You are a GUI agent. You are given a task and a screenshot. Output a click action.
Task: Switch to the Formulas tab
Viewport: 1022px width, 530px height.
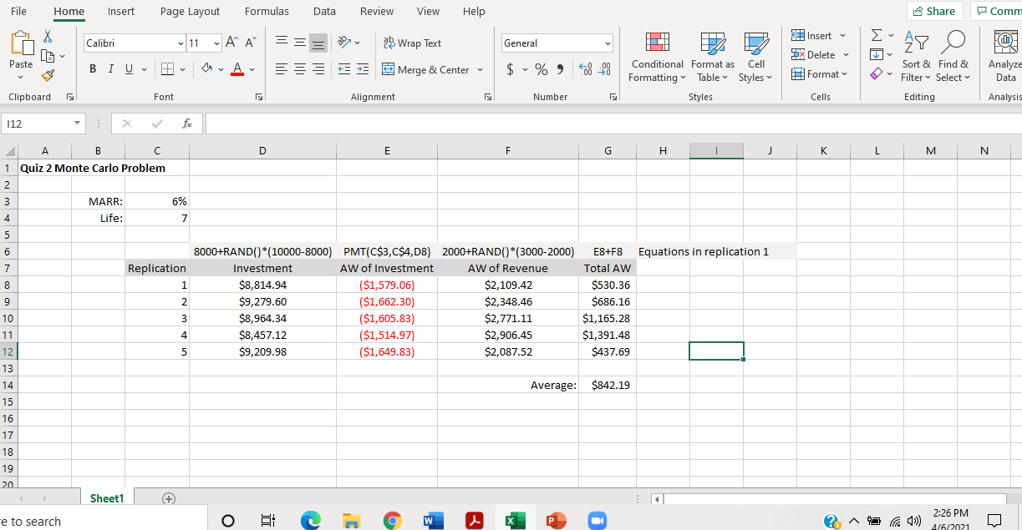coord(267,11)
